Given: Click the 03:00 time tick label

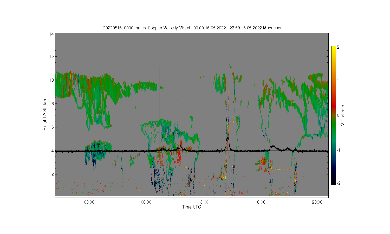Looking at the screenshot, I should pos(89,202).
